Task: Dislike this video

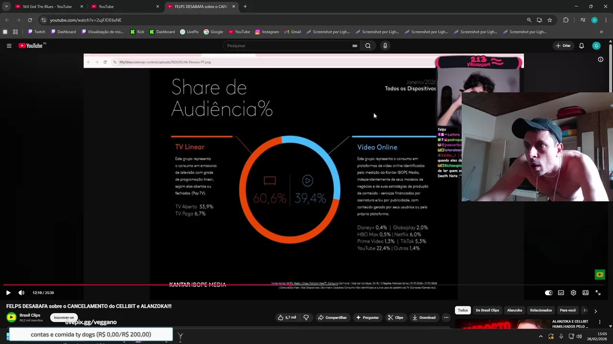Action: pos(306,317)
